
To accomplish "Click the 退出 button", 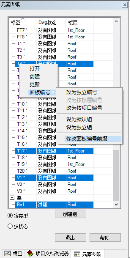I will [x=70, y=237].
